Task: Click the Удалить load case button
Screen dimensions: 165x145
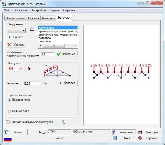Action: 17,45
